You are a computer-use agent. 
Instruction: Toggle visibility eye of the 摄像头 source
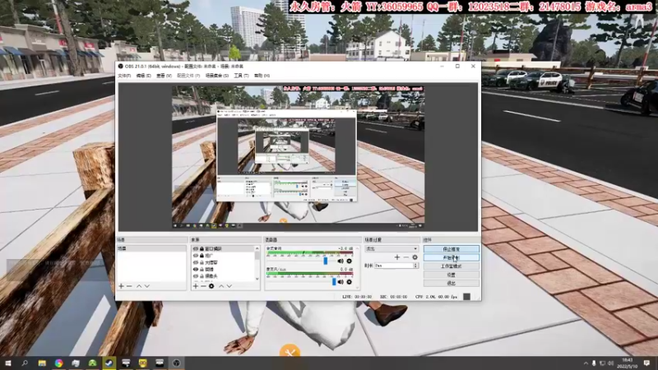[x=196, y=276]
